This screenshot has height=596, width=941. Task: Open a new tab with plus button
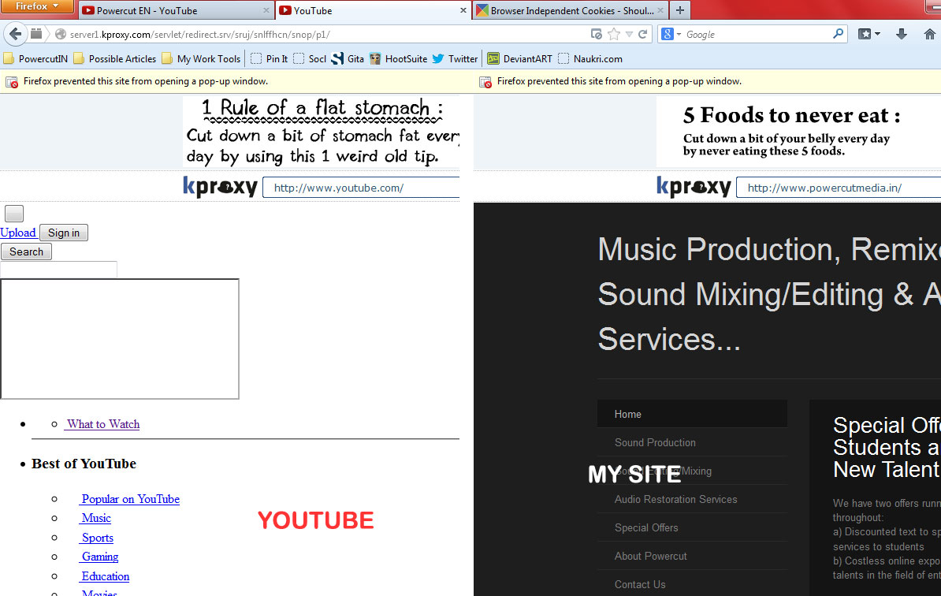[x=680, y=10]
